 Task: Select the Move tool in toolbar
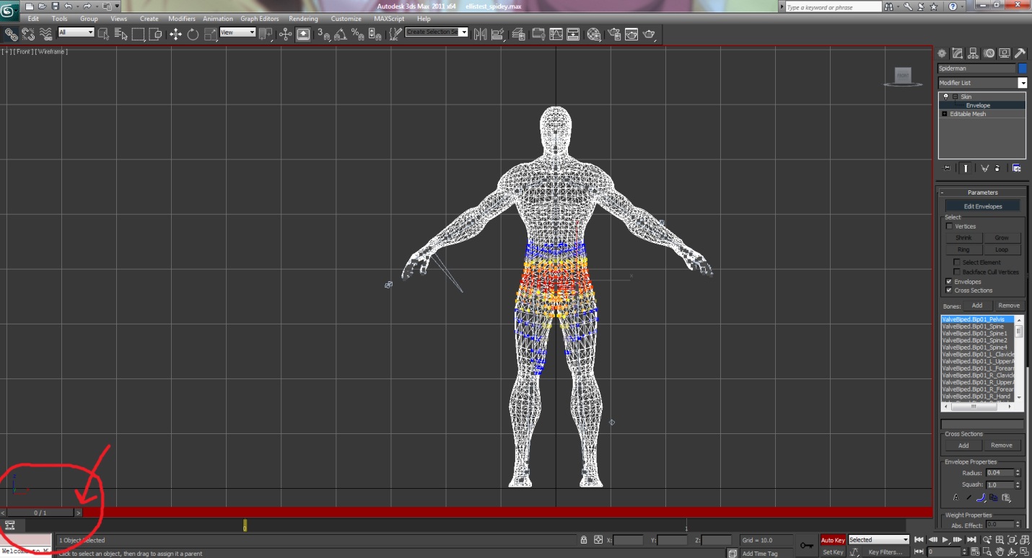pos(175,34)
